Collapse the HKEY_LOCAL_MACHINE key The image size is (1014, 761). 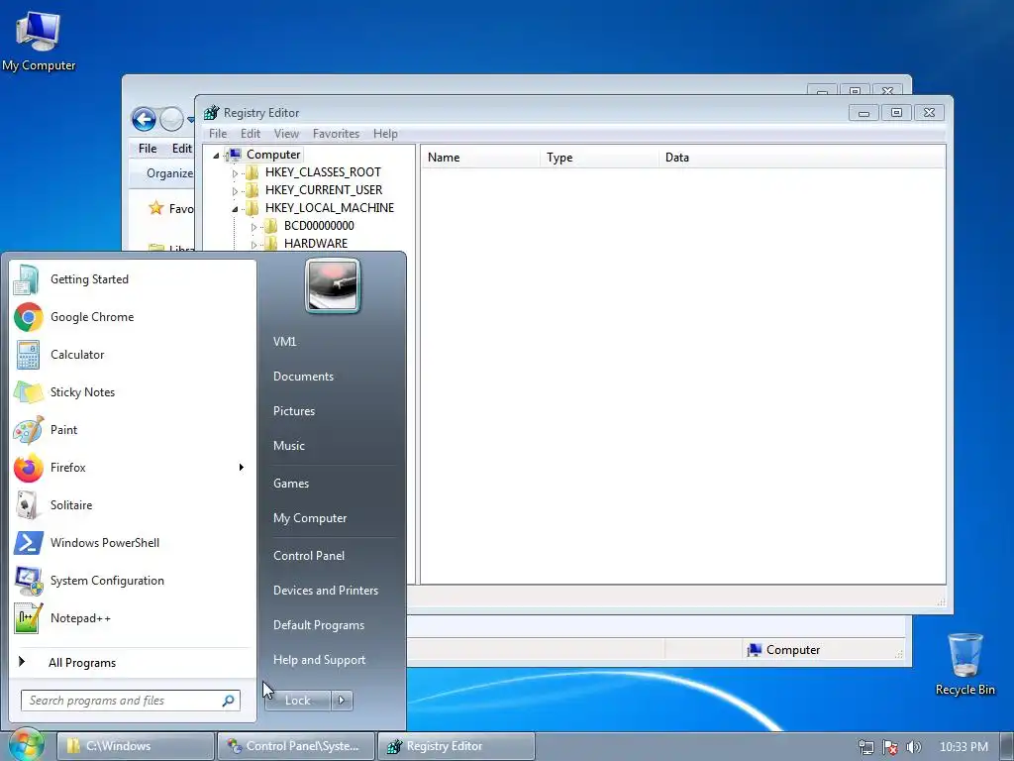pos(235,208)
